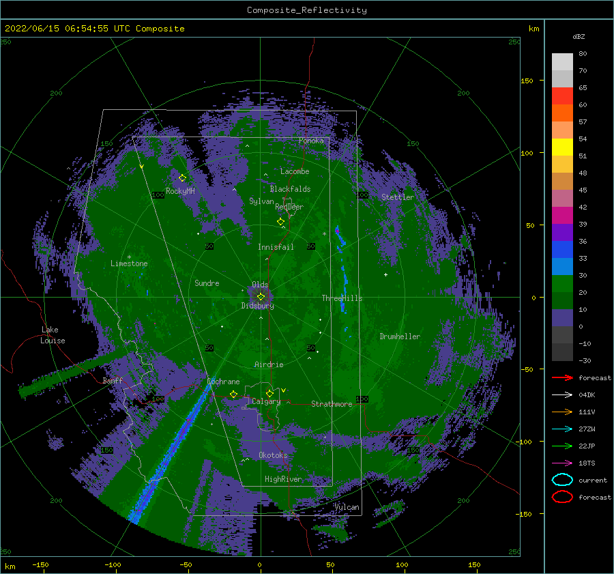Viewport: 614px width, 574px height.
Task: Click the Strathmore city label
Action: (332, 404)
